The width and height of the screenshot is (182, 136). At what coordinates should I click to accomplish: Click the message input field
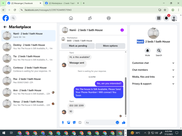(x=100, y=123)
